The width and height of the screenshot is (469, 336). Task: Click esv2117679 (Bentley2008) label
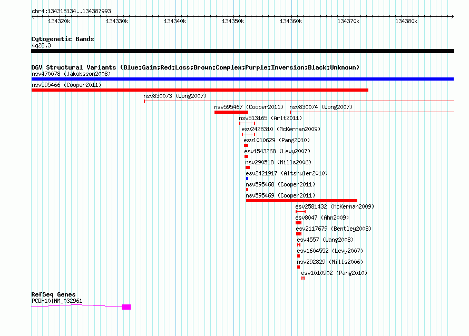(x=334, y=229)
